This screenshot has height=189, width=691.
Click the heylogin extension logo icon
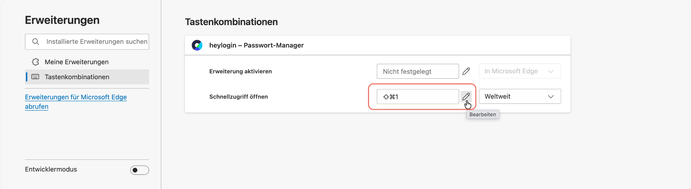click(x=197, y=45)
